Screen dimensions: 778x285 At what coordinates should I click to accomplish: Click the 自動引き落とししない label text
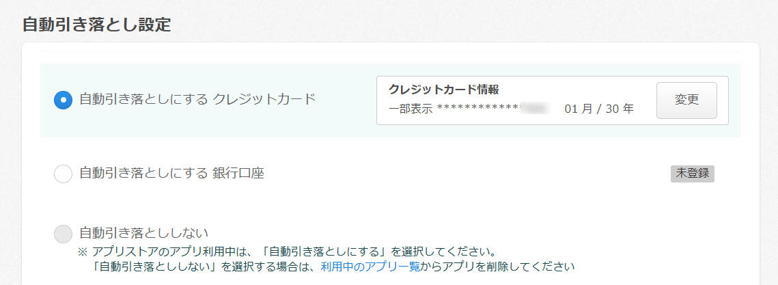[143, 232]
